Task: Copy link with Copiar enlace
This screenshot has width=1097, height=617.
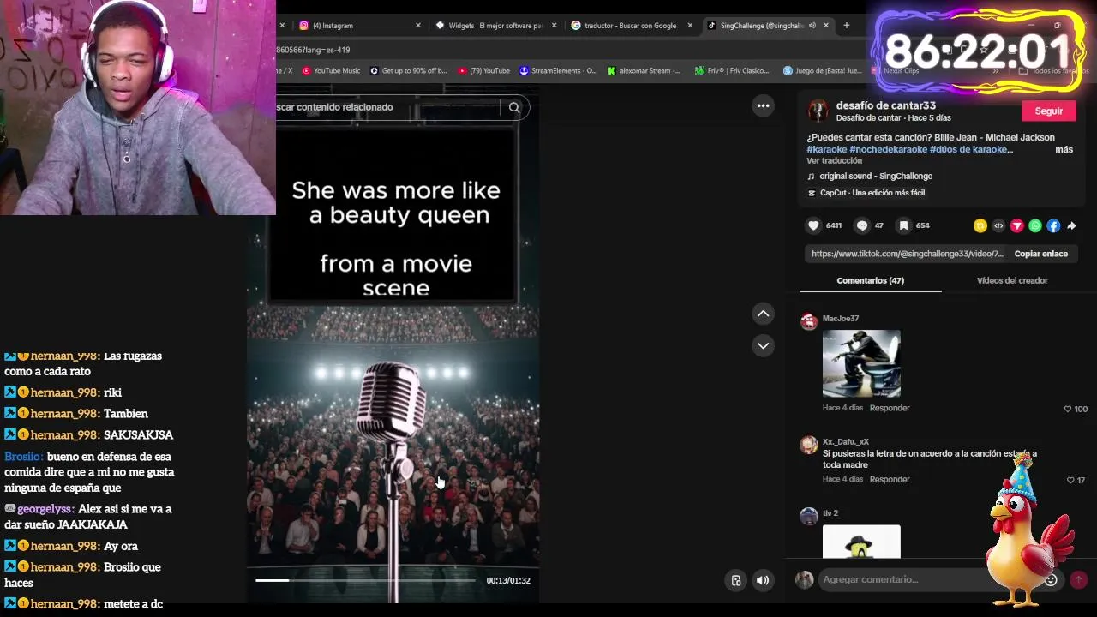Action: (x=1040, y=254)
